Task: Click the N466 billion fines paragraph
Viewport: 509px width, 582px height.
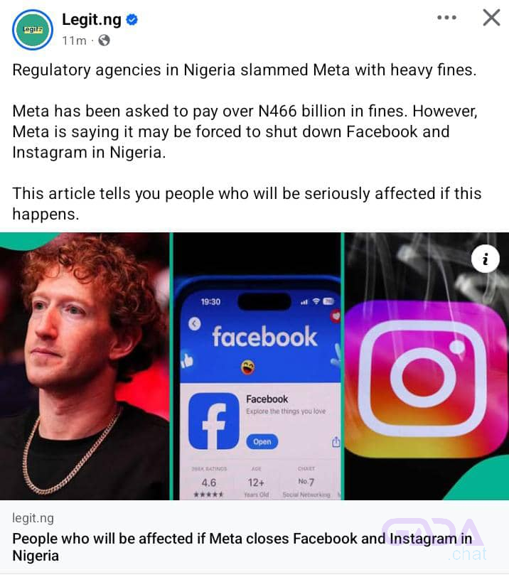Action: point(245,131)
